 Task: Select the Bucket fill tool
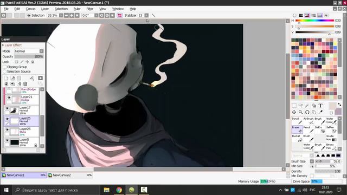point(297,138)
